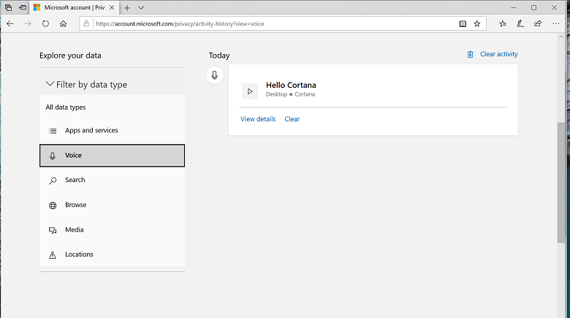Collapse the Filter by data type section
This screenshot has height=318, width=570.
pyautogui.click(x=112, y=84)
